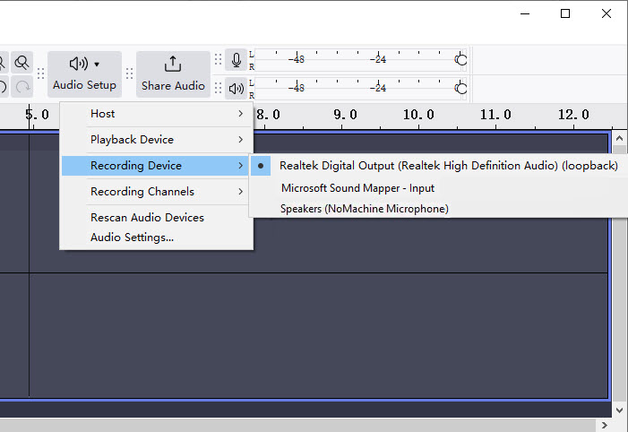Click the recording level slider knob
This screenshot has height=432, width=628.
pyautogui.click(x=460, y=60)
